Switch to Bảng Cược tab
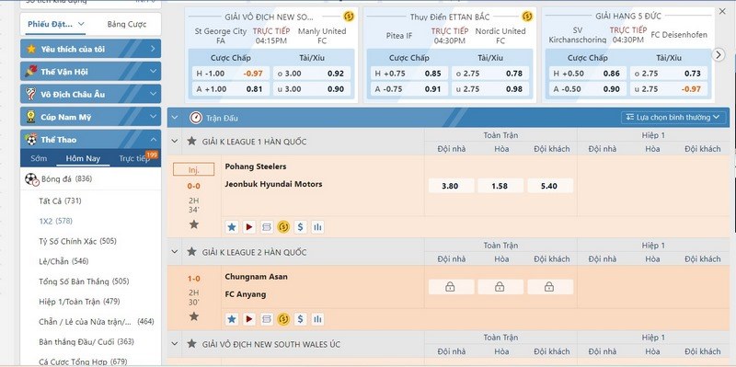The width and height of the screenshot is (736, 367). tap(127, 25)
